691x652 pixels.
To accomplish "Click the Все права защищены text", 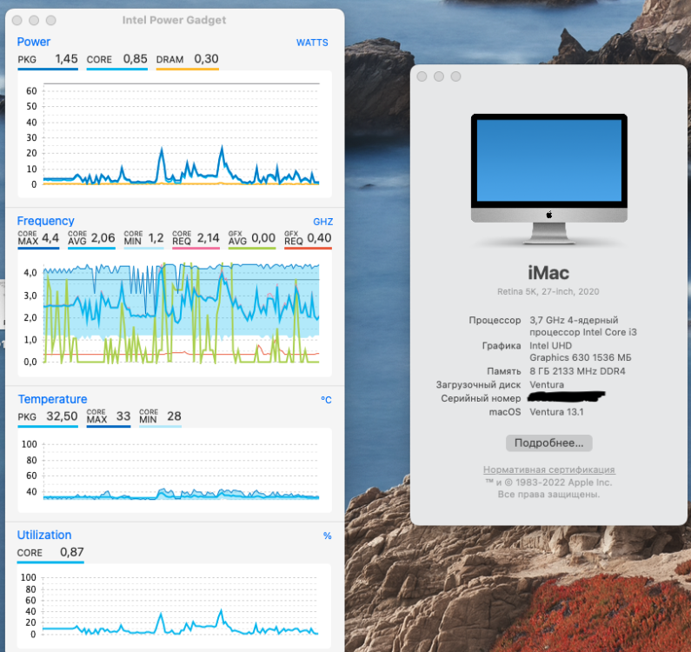I will 548,494.
